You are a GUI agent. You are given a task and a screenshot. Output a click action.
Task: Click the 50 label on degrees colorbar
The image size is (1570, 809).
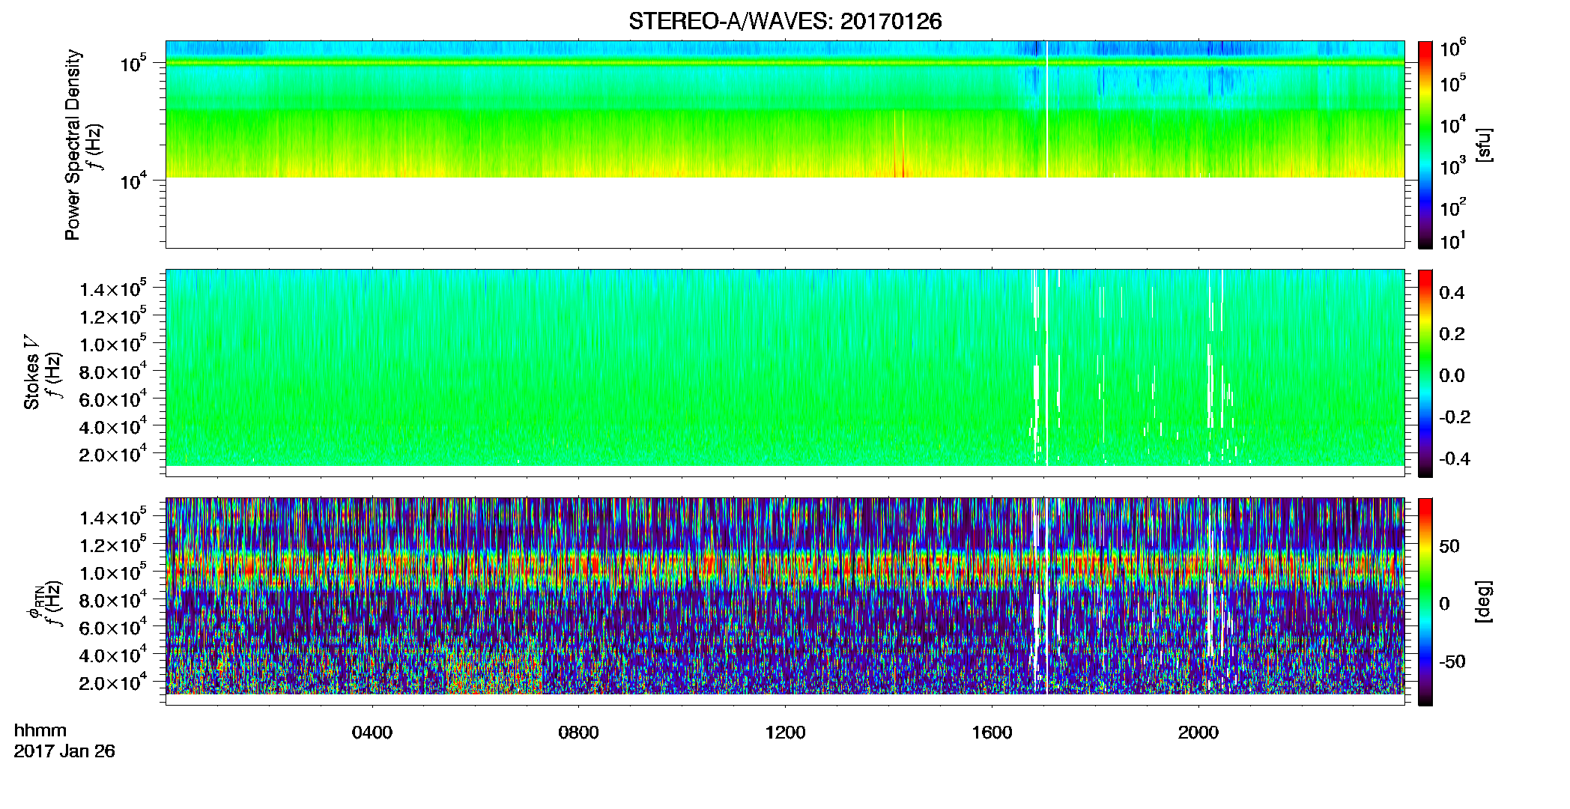coord(1449,546)
